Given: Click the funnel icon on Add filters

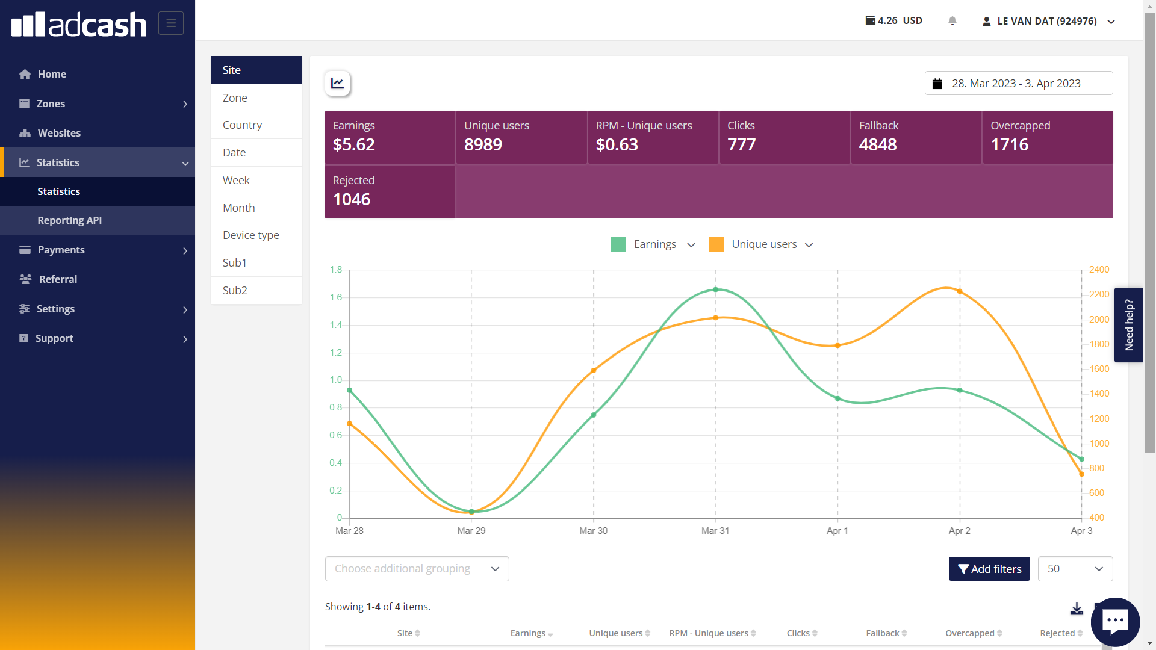Looking at the screenshot, I should [x=963, y=569].
